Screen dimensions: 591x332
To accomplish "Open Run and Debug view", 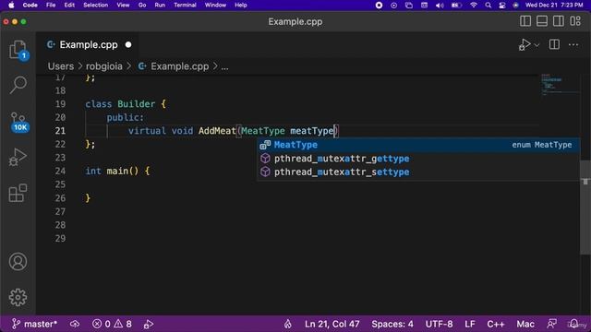I will pyautogui.click(x=18, y=157).
